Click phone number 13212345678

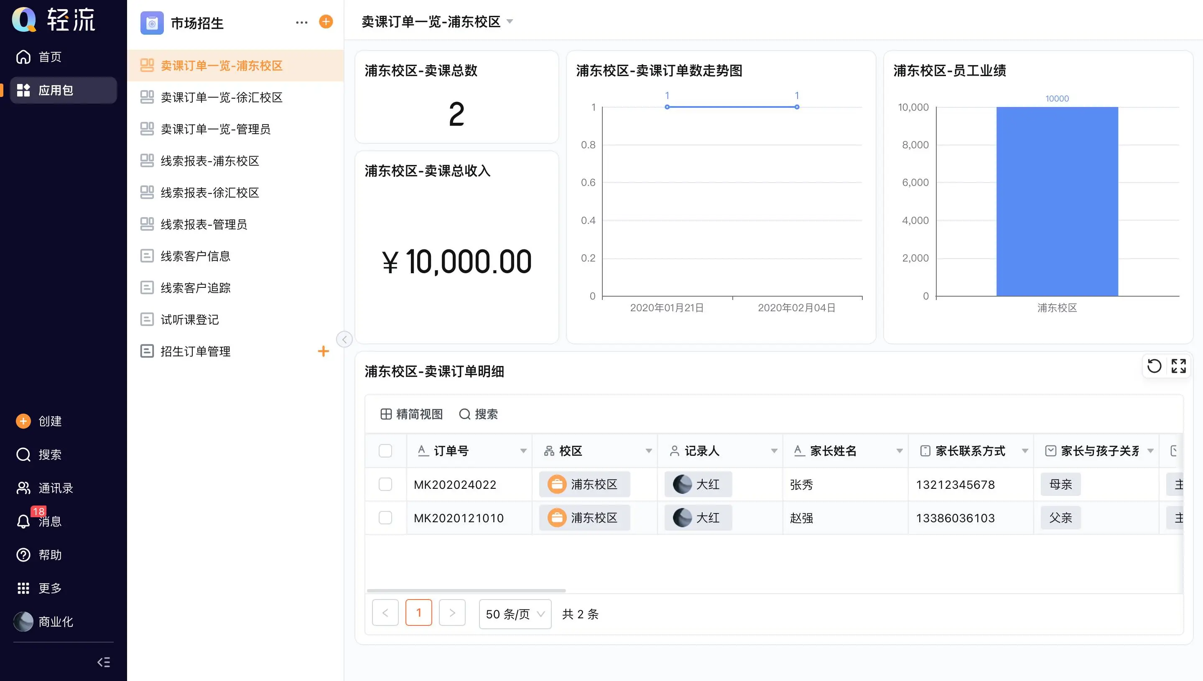pos(956,485)
